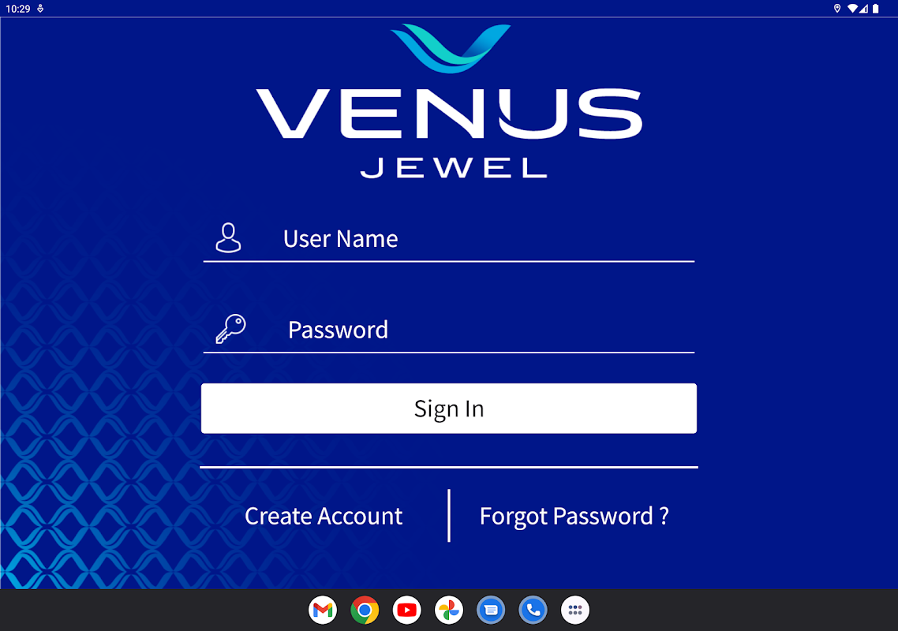The width and height of the screenshot is (898, 631).
Task: Click the key icon beside Password
Action: 230,329
